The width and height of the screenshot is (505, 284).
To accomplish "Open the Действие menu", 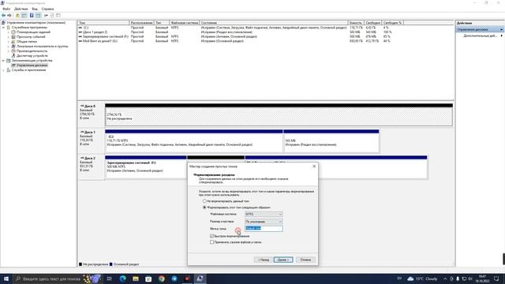I will [21, 9].
